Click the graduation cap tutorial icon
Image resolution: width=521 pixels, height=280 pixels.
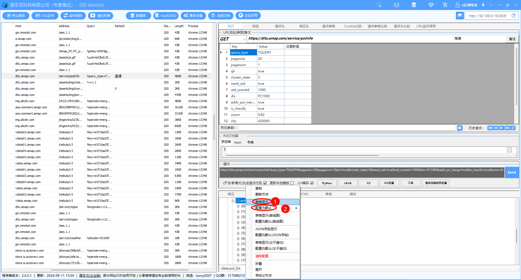click(x=460, y=16)
